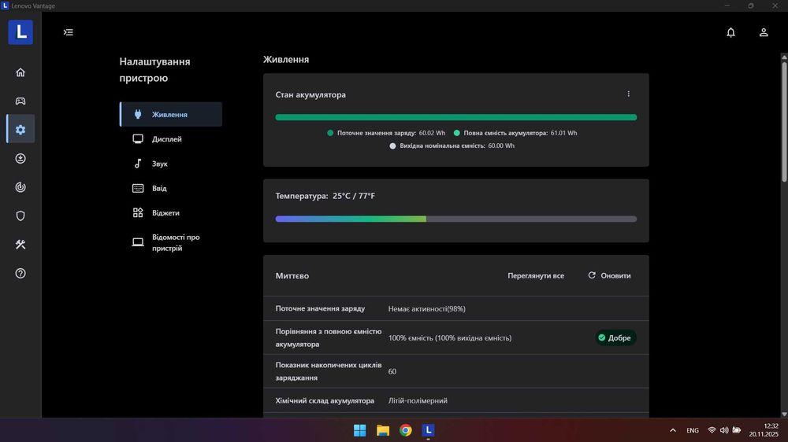This screenshot has width=788, height=442.
Task: Click the green battery charge bar
Action: [455, 117]
